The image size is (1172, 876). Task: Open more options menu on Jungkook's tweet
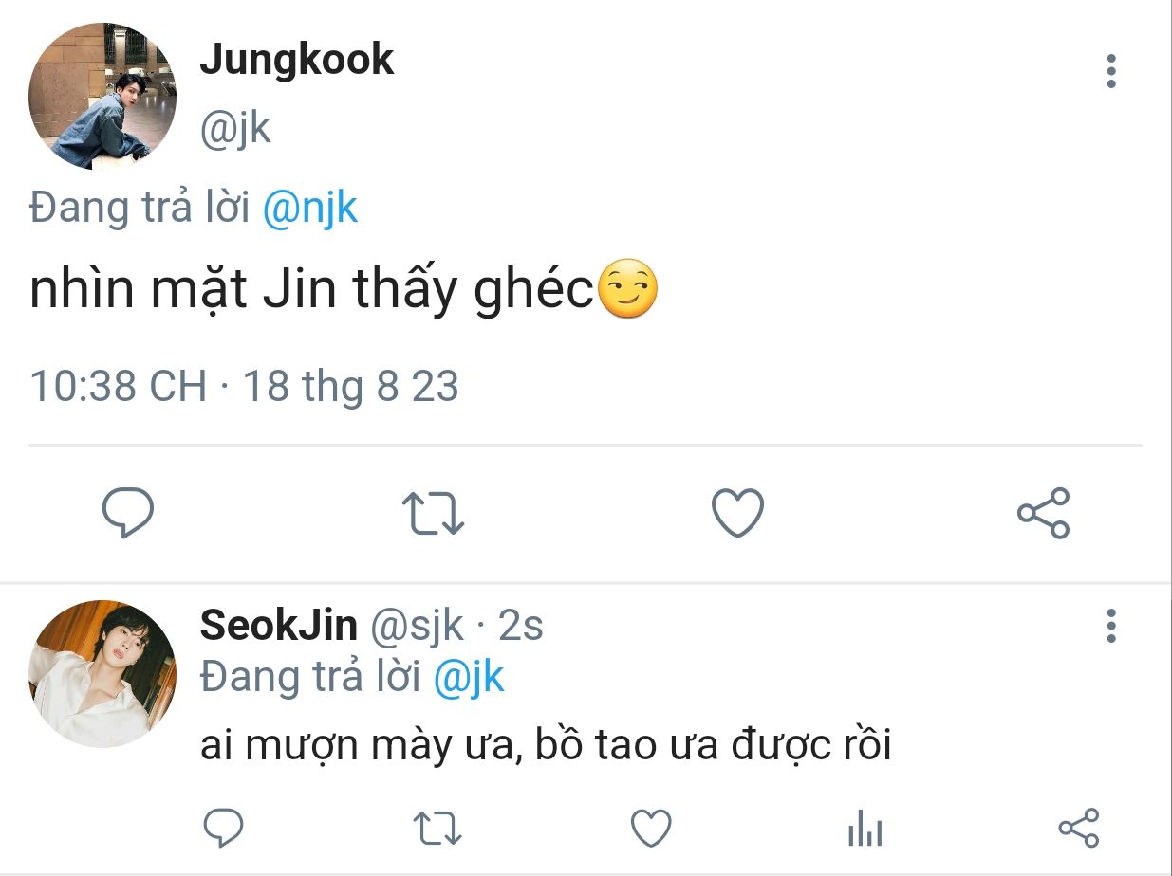(x=1111, y=72)
